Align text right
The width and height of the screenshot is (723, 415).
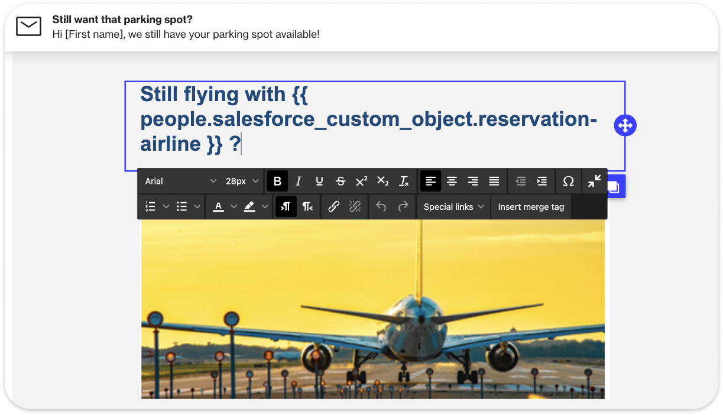click(x=473, y=181)
